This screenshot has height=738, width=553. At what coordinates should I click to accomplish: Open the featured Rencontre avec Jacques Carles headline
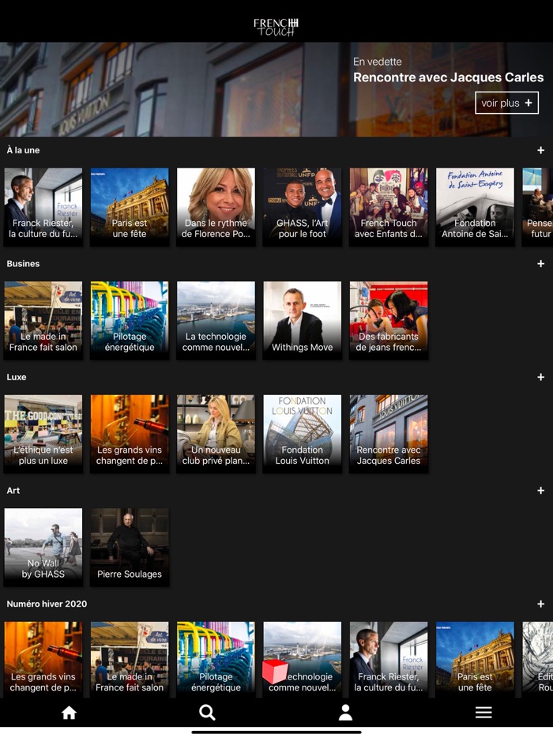click(x=448, y=77)
